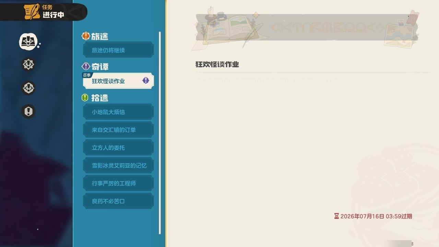439x247 pixels.
Task: Click the quest list vertical scrollbar
Action: pyautogui.click(x=160, y=133)
